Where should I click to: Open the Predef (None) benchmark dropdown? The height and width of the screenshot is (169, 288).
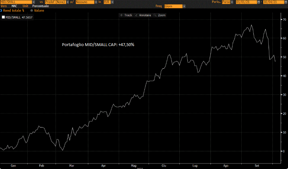click(x=67, y=2)
